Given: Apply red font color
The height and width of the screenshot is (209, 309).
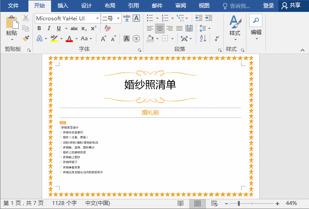Looking at the screenshot, I should [x=69, y=39].
